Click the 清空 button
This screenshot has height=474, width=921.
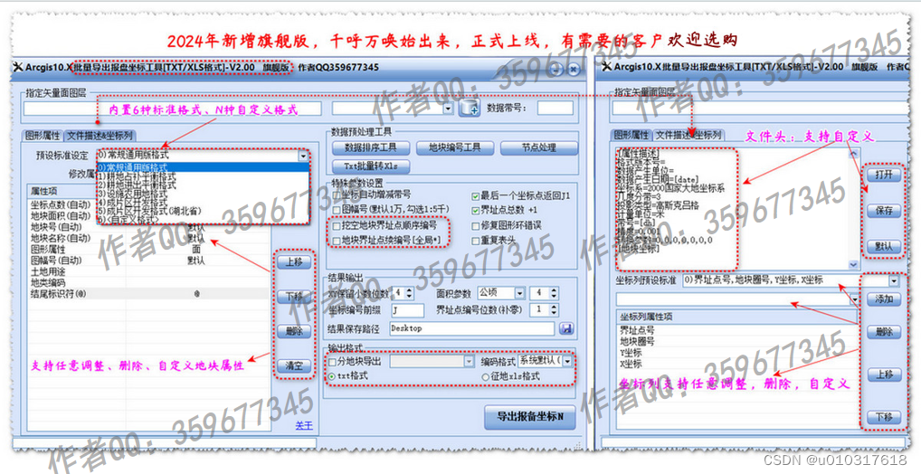[294, 366]
